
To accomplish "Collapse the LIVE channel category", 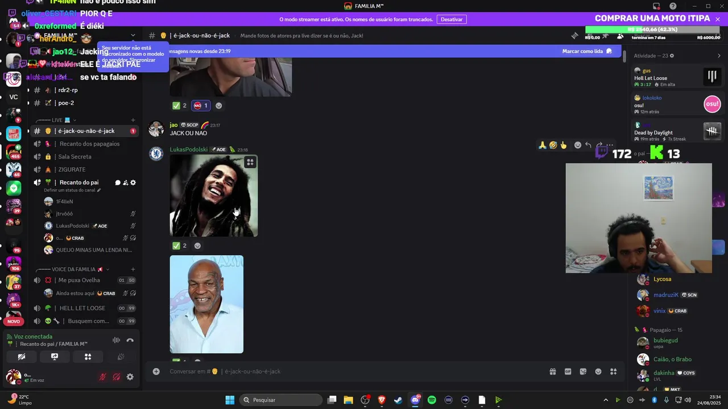I will 56,120.
